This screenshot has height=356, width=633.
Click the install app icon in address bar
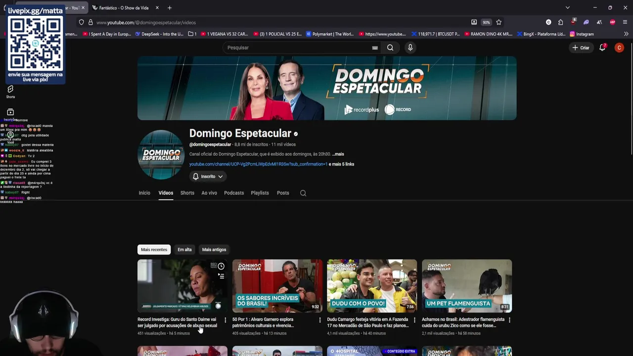[474, 22]
